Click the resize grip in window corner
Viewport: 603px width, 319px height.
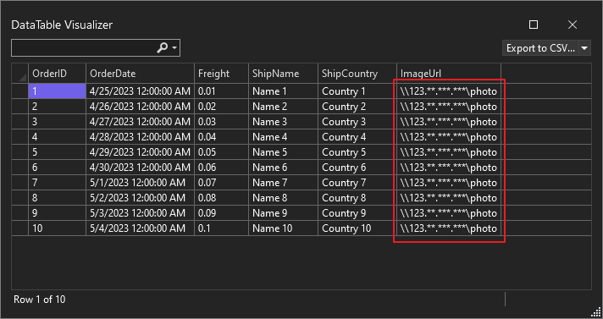tap(596, 312)
